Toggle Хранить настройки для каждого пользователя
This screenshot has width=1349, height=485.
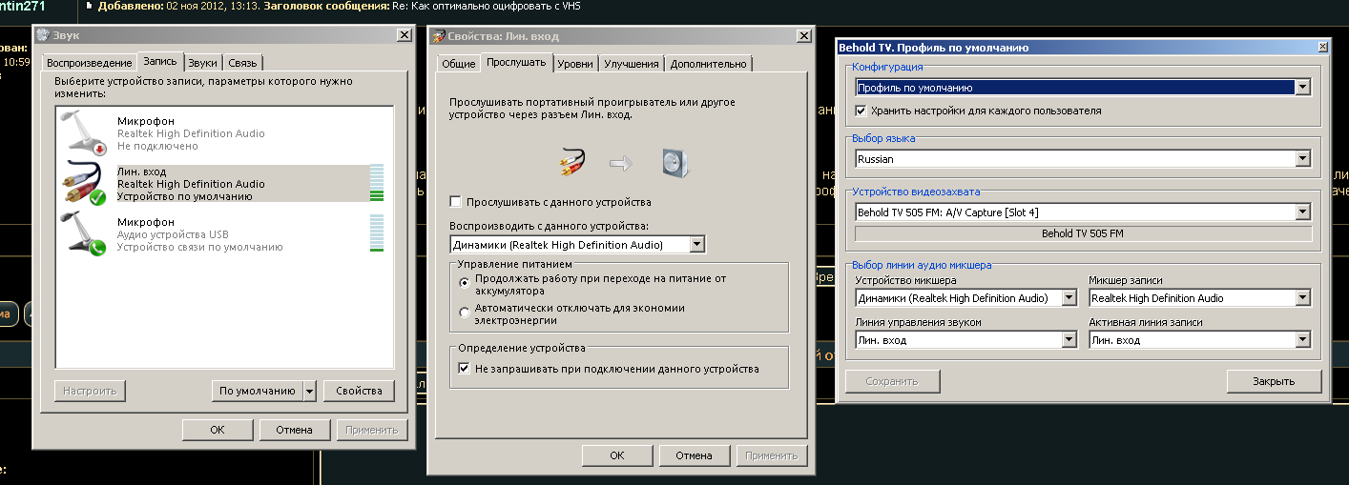coord(861,111)
